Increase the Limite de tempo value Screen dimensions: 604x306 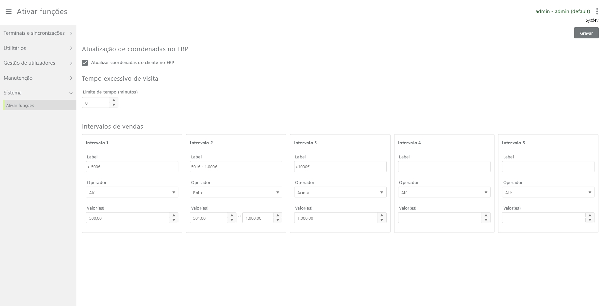pyautogui.click(x=114, y=100)
